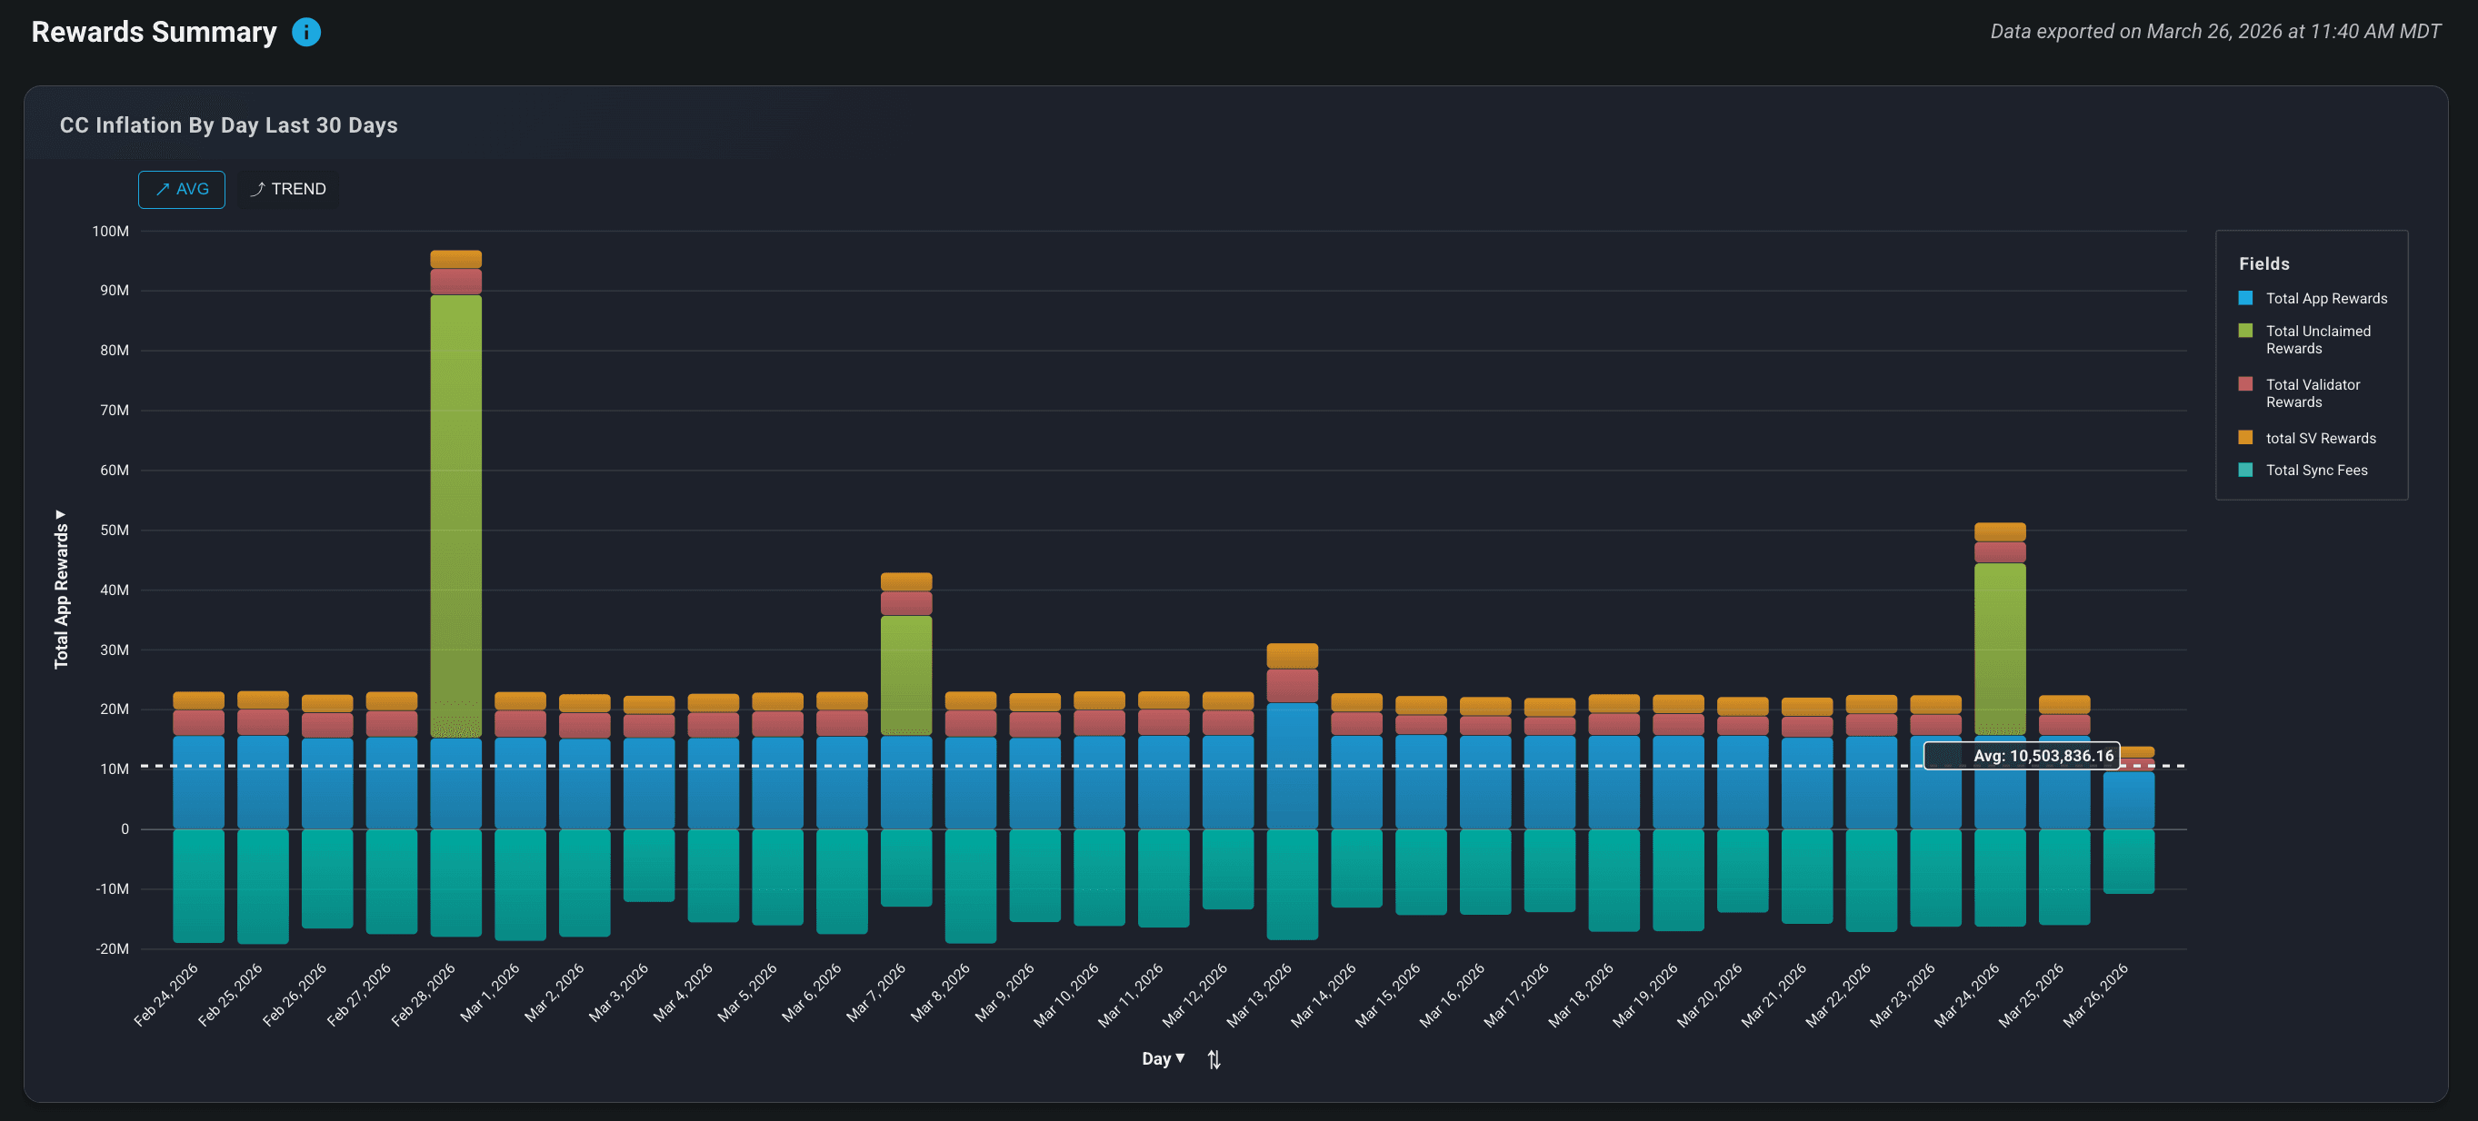Click the info icon beside the Rewards Summary title

tap(306, 32)
